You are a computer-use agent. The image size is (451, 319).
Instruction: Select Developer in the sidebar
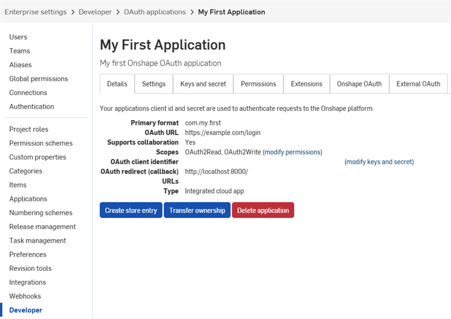pos(26,310)
